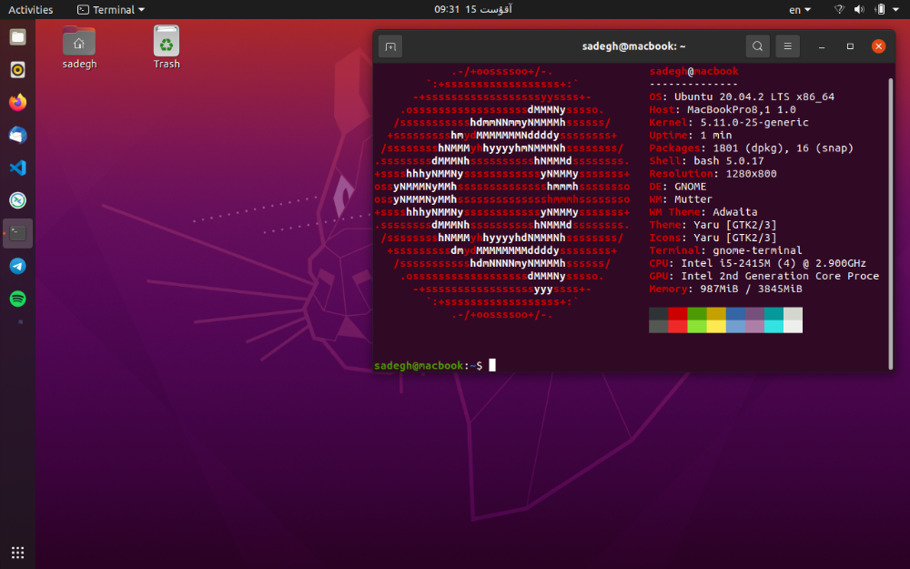Screen dimensions: 910x569
Task: Click the Uptime line 1 min
Action: (691, 136)
